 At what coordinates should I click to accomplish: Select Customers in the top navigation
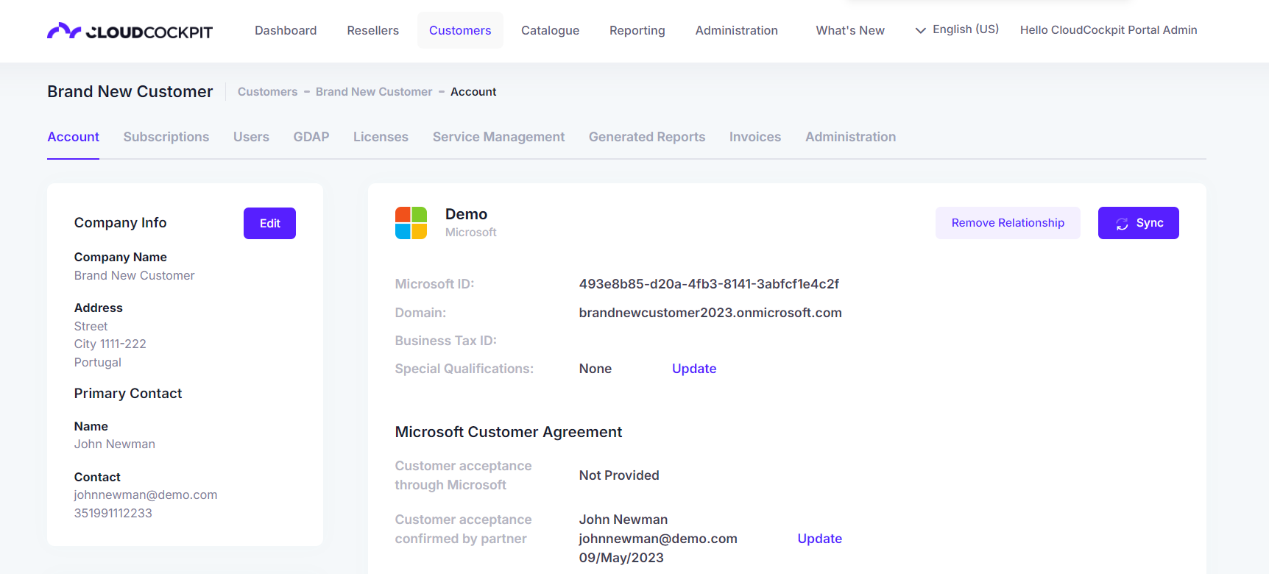click(460, 30)
